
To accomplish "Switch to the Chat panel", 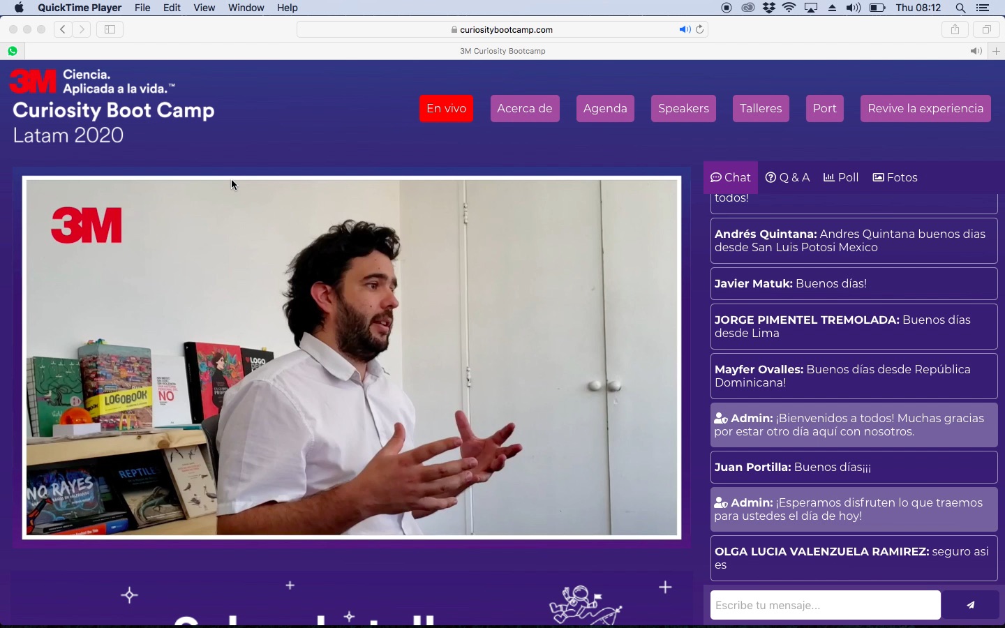I will 730,177.
